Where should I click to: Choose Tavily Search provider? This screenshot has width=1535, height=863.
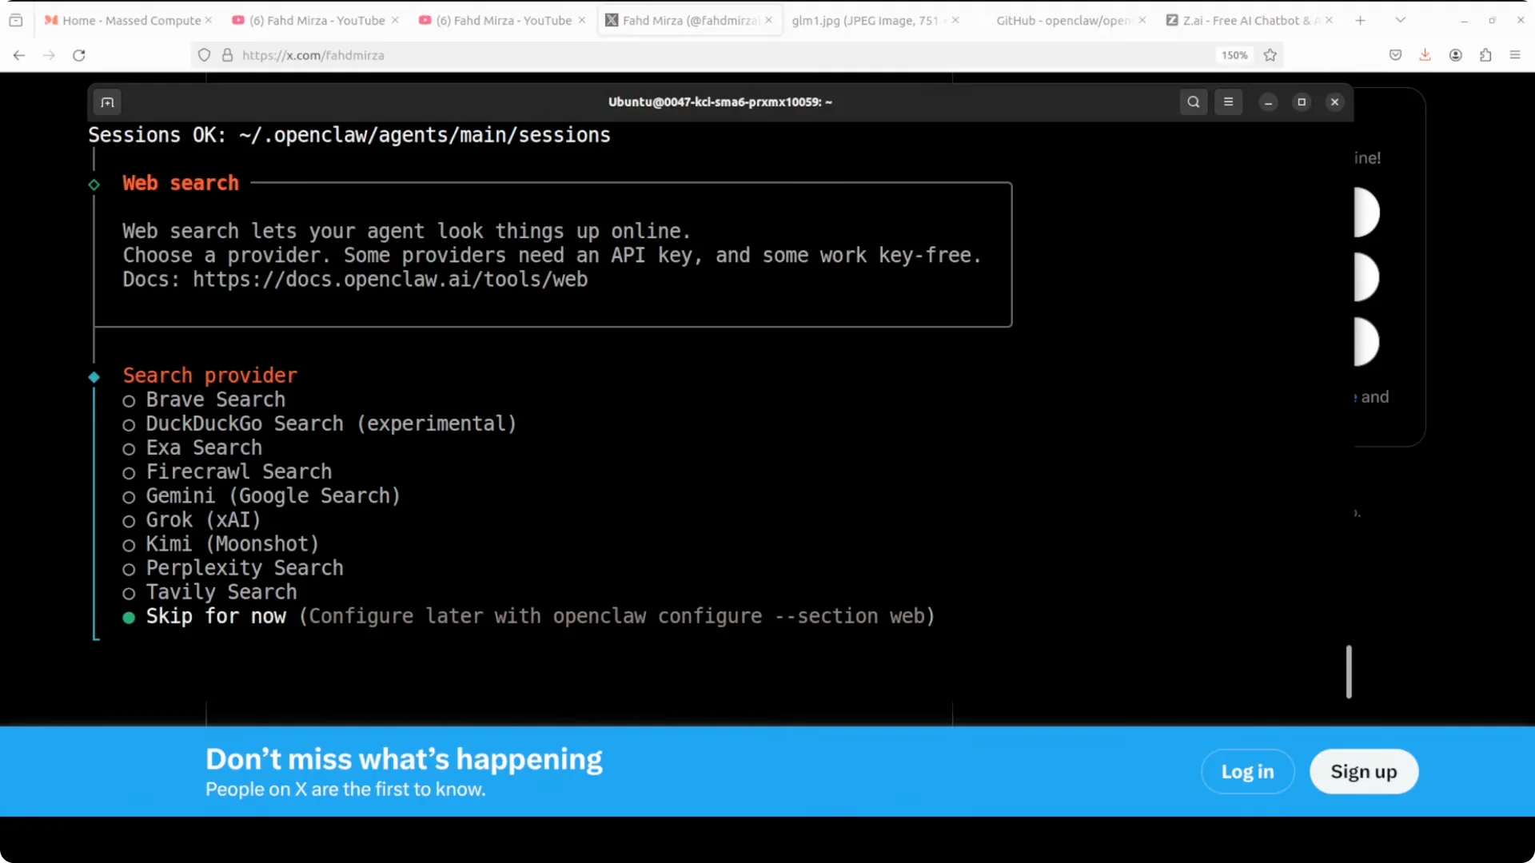point(209,592)
